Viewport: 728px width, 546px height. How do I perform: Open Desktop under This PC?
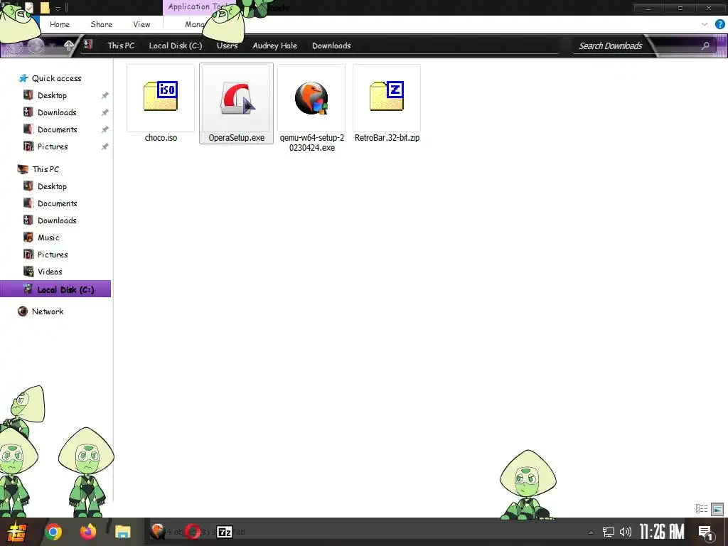click(x=52, y=187)
